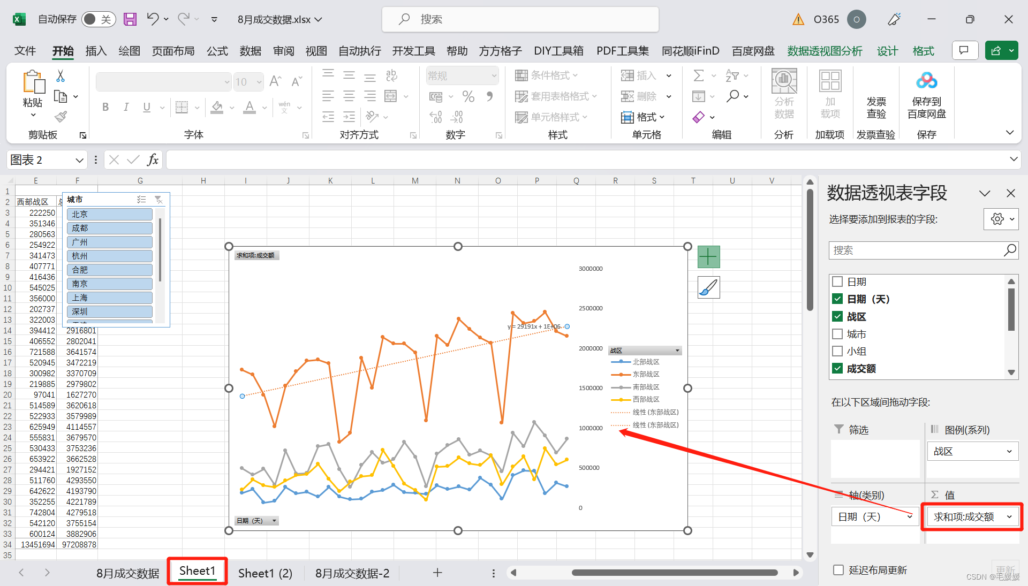Viewport: 1028px width, 586px height.
Task: Open the 日期 (天) axis field dropdown
Action: [x=910, y=517]
